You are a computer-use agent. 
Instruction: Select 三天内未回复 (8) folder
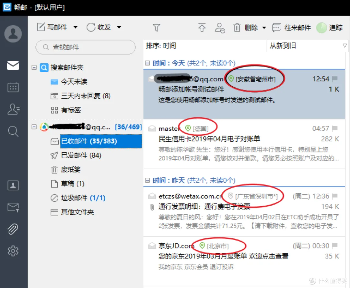coord(81,96)
